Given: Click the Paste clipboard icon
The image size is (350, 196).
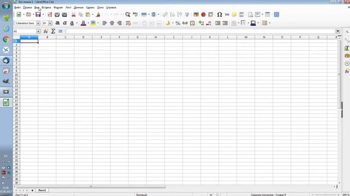Looking at the screenshot, I should click(88, 15).
